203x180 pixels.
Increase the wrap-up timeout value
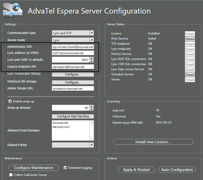click(92, 106)
